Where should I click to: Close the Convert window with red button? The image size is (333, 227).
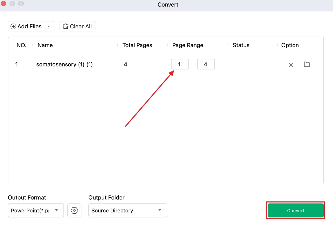point(4,4)
